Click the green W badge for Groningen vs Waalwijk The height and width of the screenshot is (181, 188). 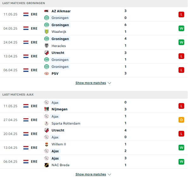click(x=181, y=28)
